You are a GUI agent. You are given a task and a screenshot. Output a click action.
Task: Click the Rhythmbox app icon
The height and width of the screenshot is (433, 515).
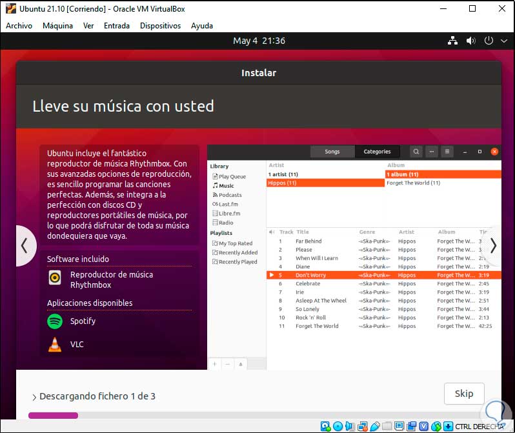(x=55, y=278)
